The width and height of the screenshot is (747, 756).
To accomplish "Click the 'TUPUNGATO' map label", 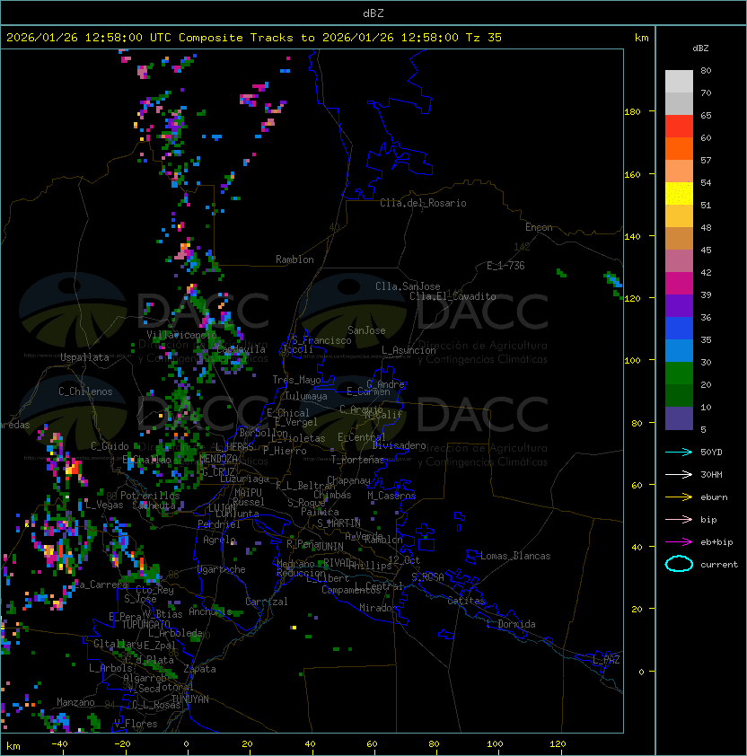I will 145,624.
